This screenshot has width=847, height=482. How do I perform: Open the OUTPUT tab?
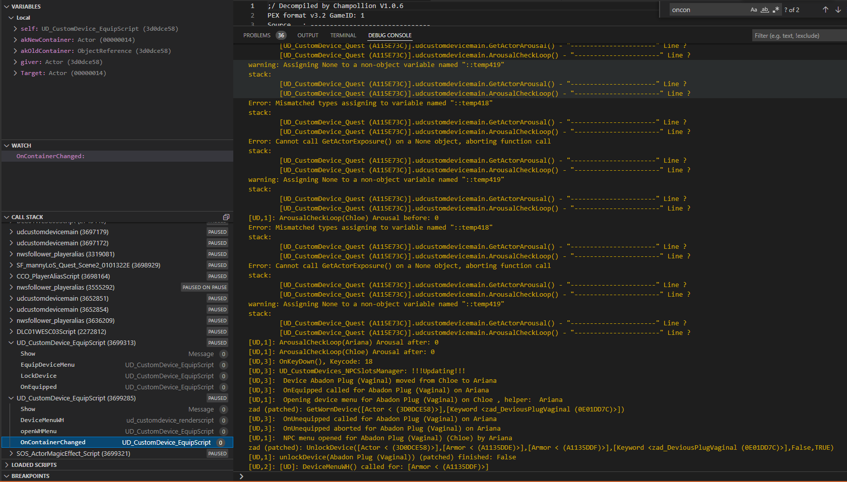(x=308, y=35)
